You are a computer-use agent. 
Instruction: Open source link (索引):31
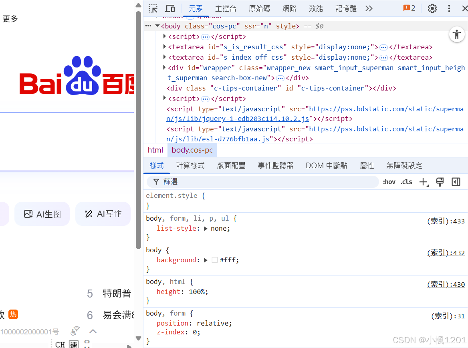448,316
